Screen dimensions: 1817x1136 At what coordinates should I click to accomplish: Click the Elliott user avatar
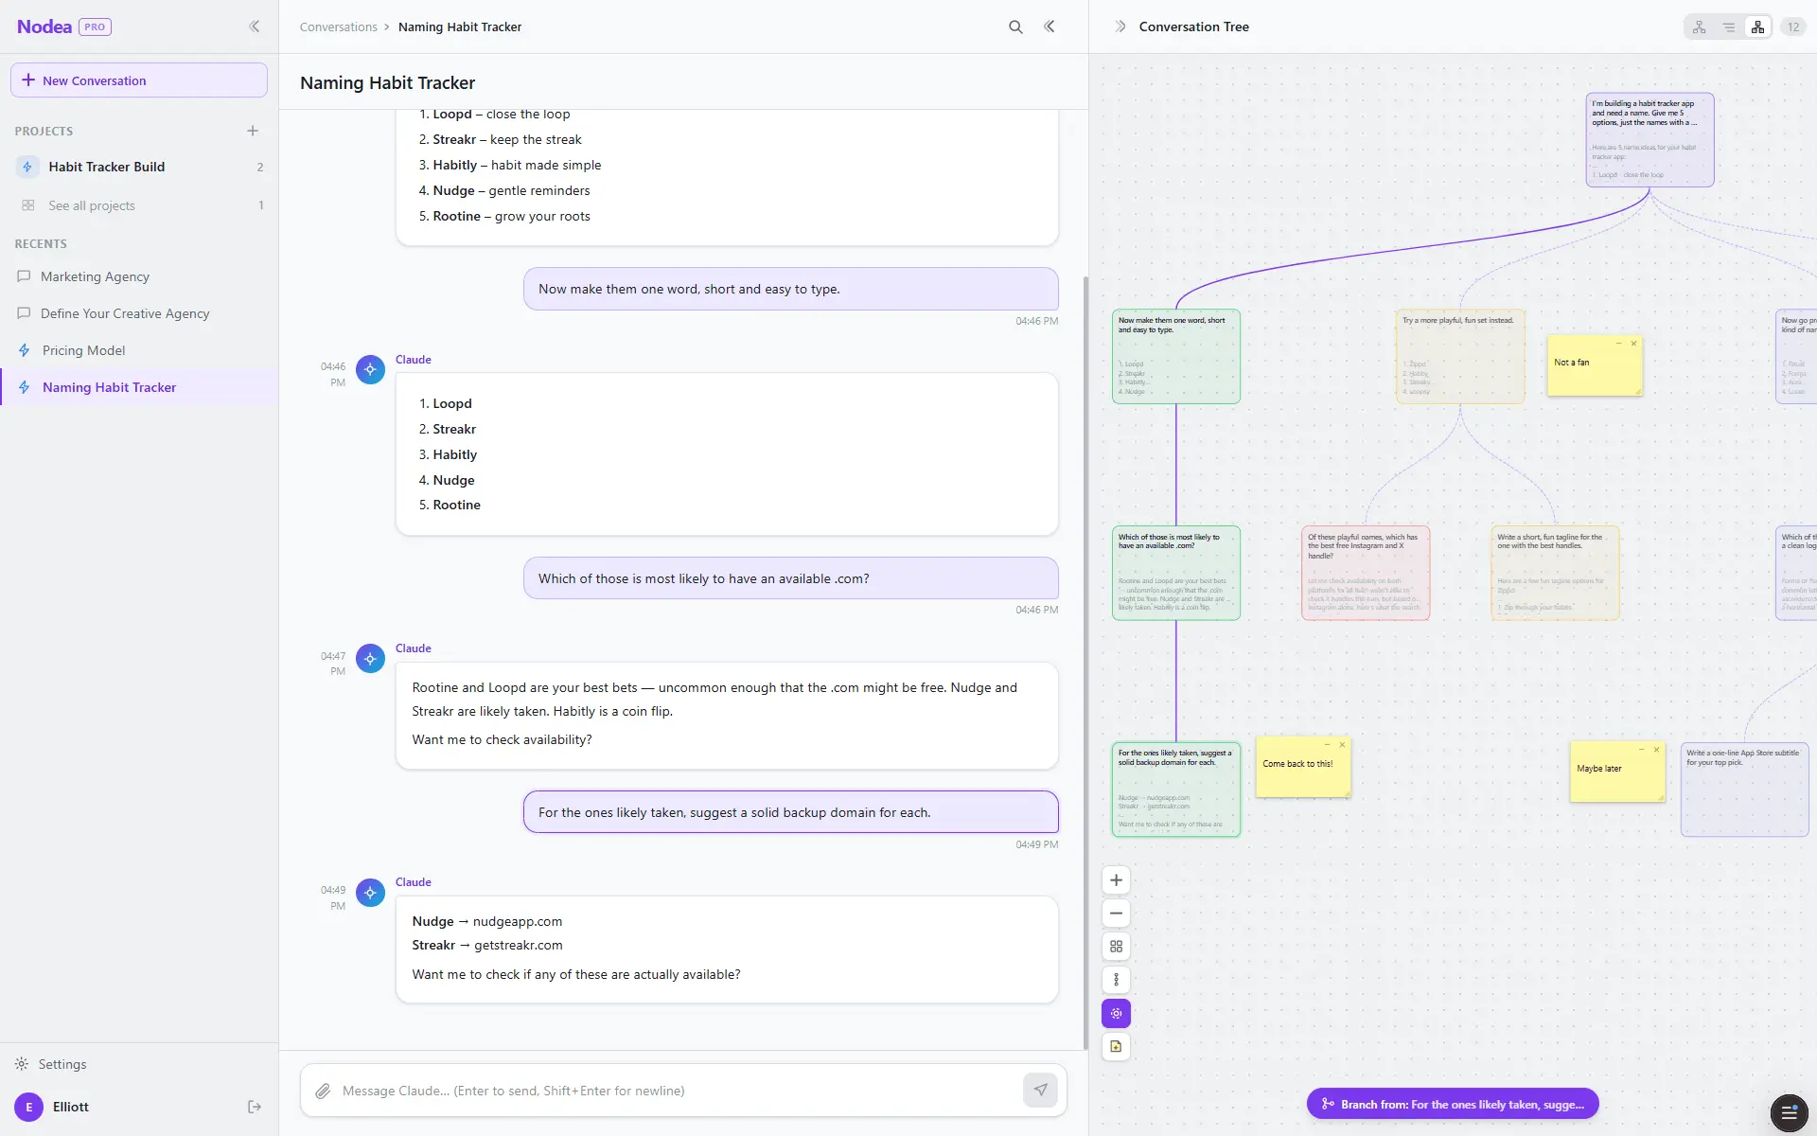(x=28, y=1107)
